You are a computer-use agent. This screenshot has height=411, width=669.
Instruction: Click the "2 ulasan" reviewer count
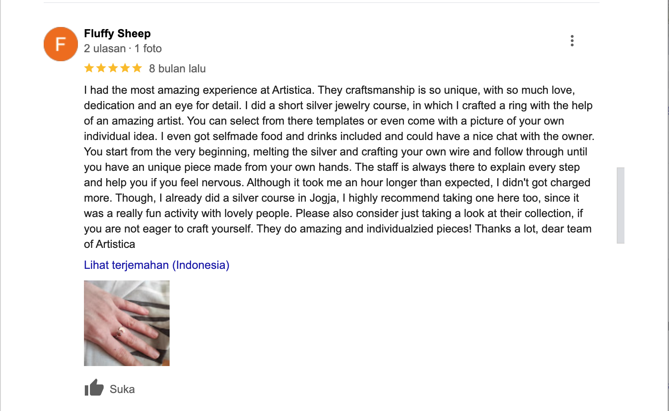pos(105,48)
